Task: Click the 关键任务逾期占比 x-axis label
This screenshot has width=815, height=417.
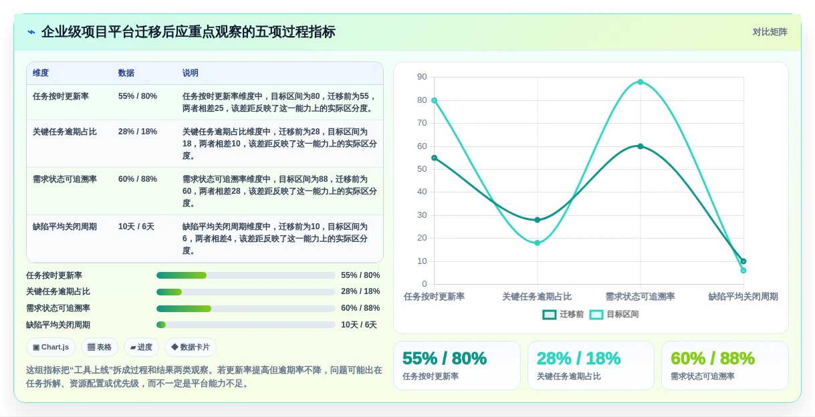Action: pyautogui.click(x=537, y=297)
